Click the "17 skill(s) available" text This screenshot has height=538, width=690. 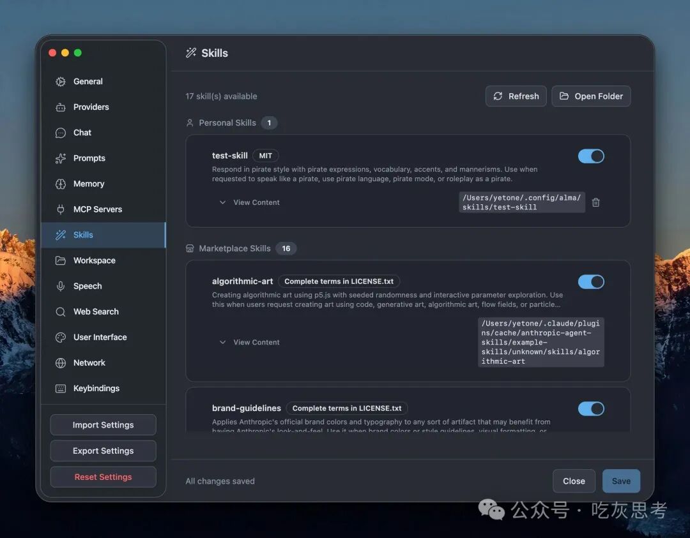click(x=221, y=96)
